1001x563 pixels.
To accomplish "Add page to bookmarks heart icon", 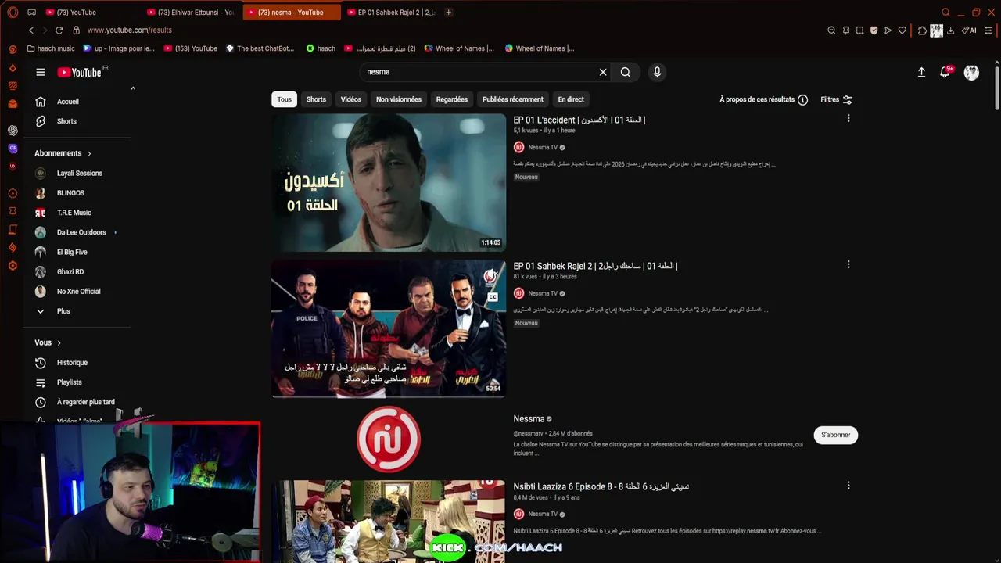I will point(902,30).
